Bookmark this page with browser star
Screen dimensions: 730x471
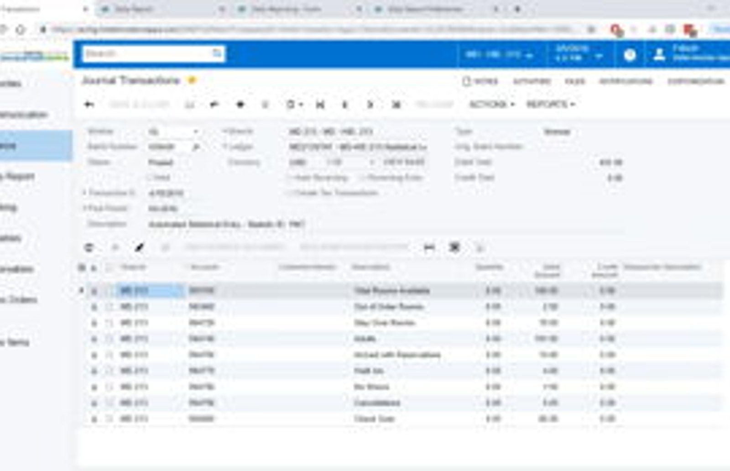click(x=591, y=30)
